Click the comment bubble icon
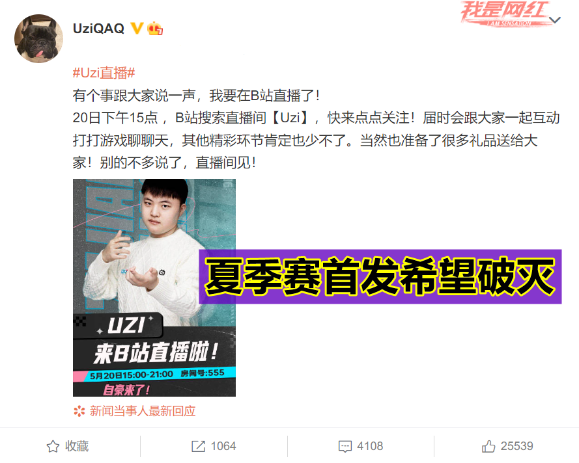 (345, 446)
